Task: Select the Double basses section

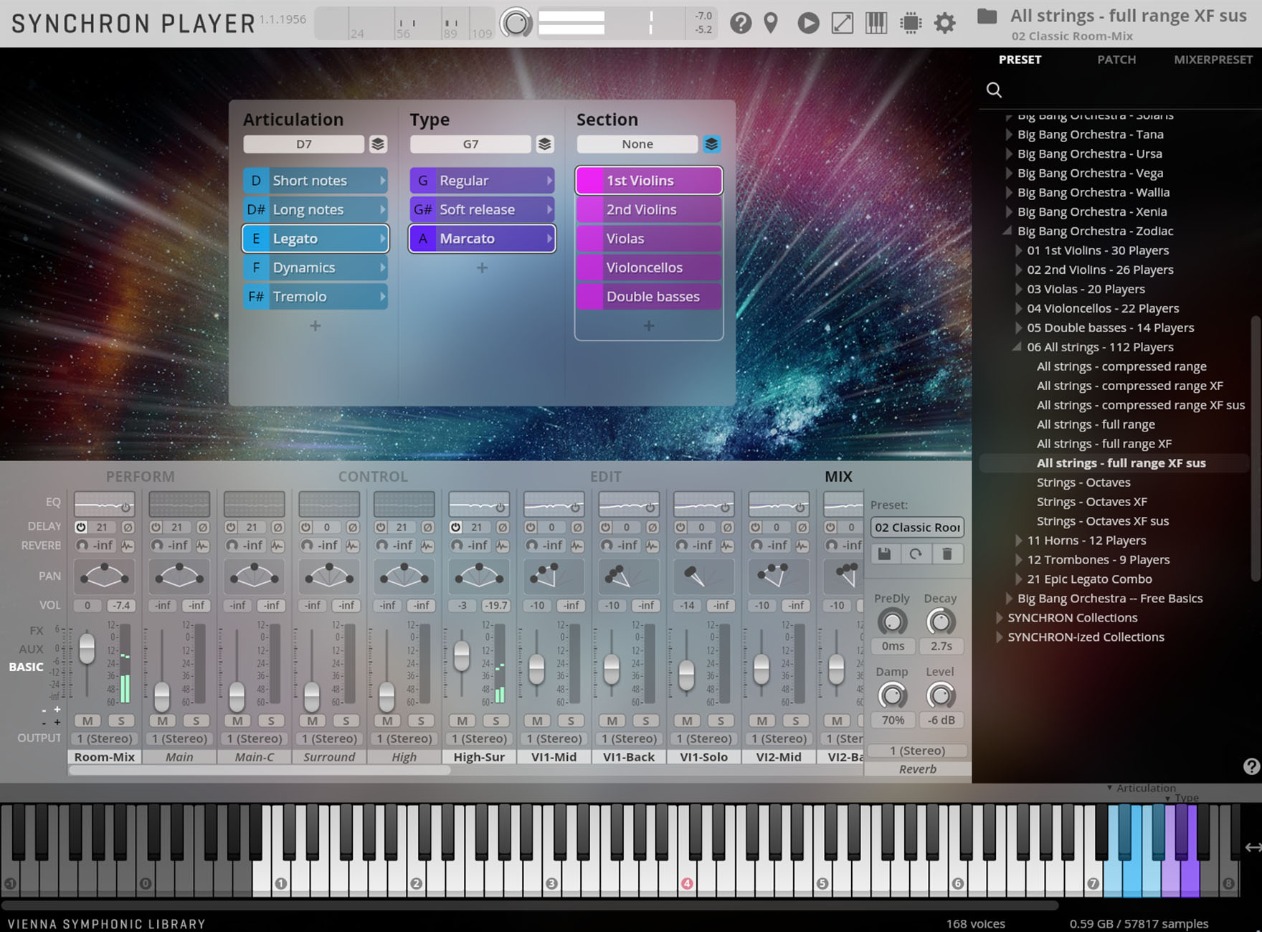Action: click(649, 297)
